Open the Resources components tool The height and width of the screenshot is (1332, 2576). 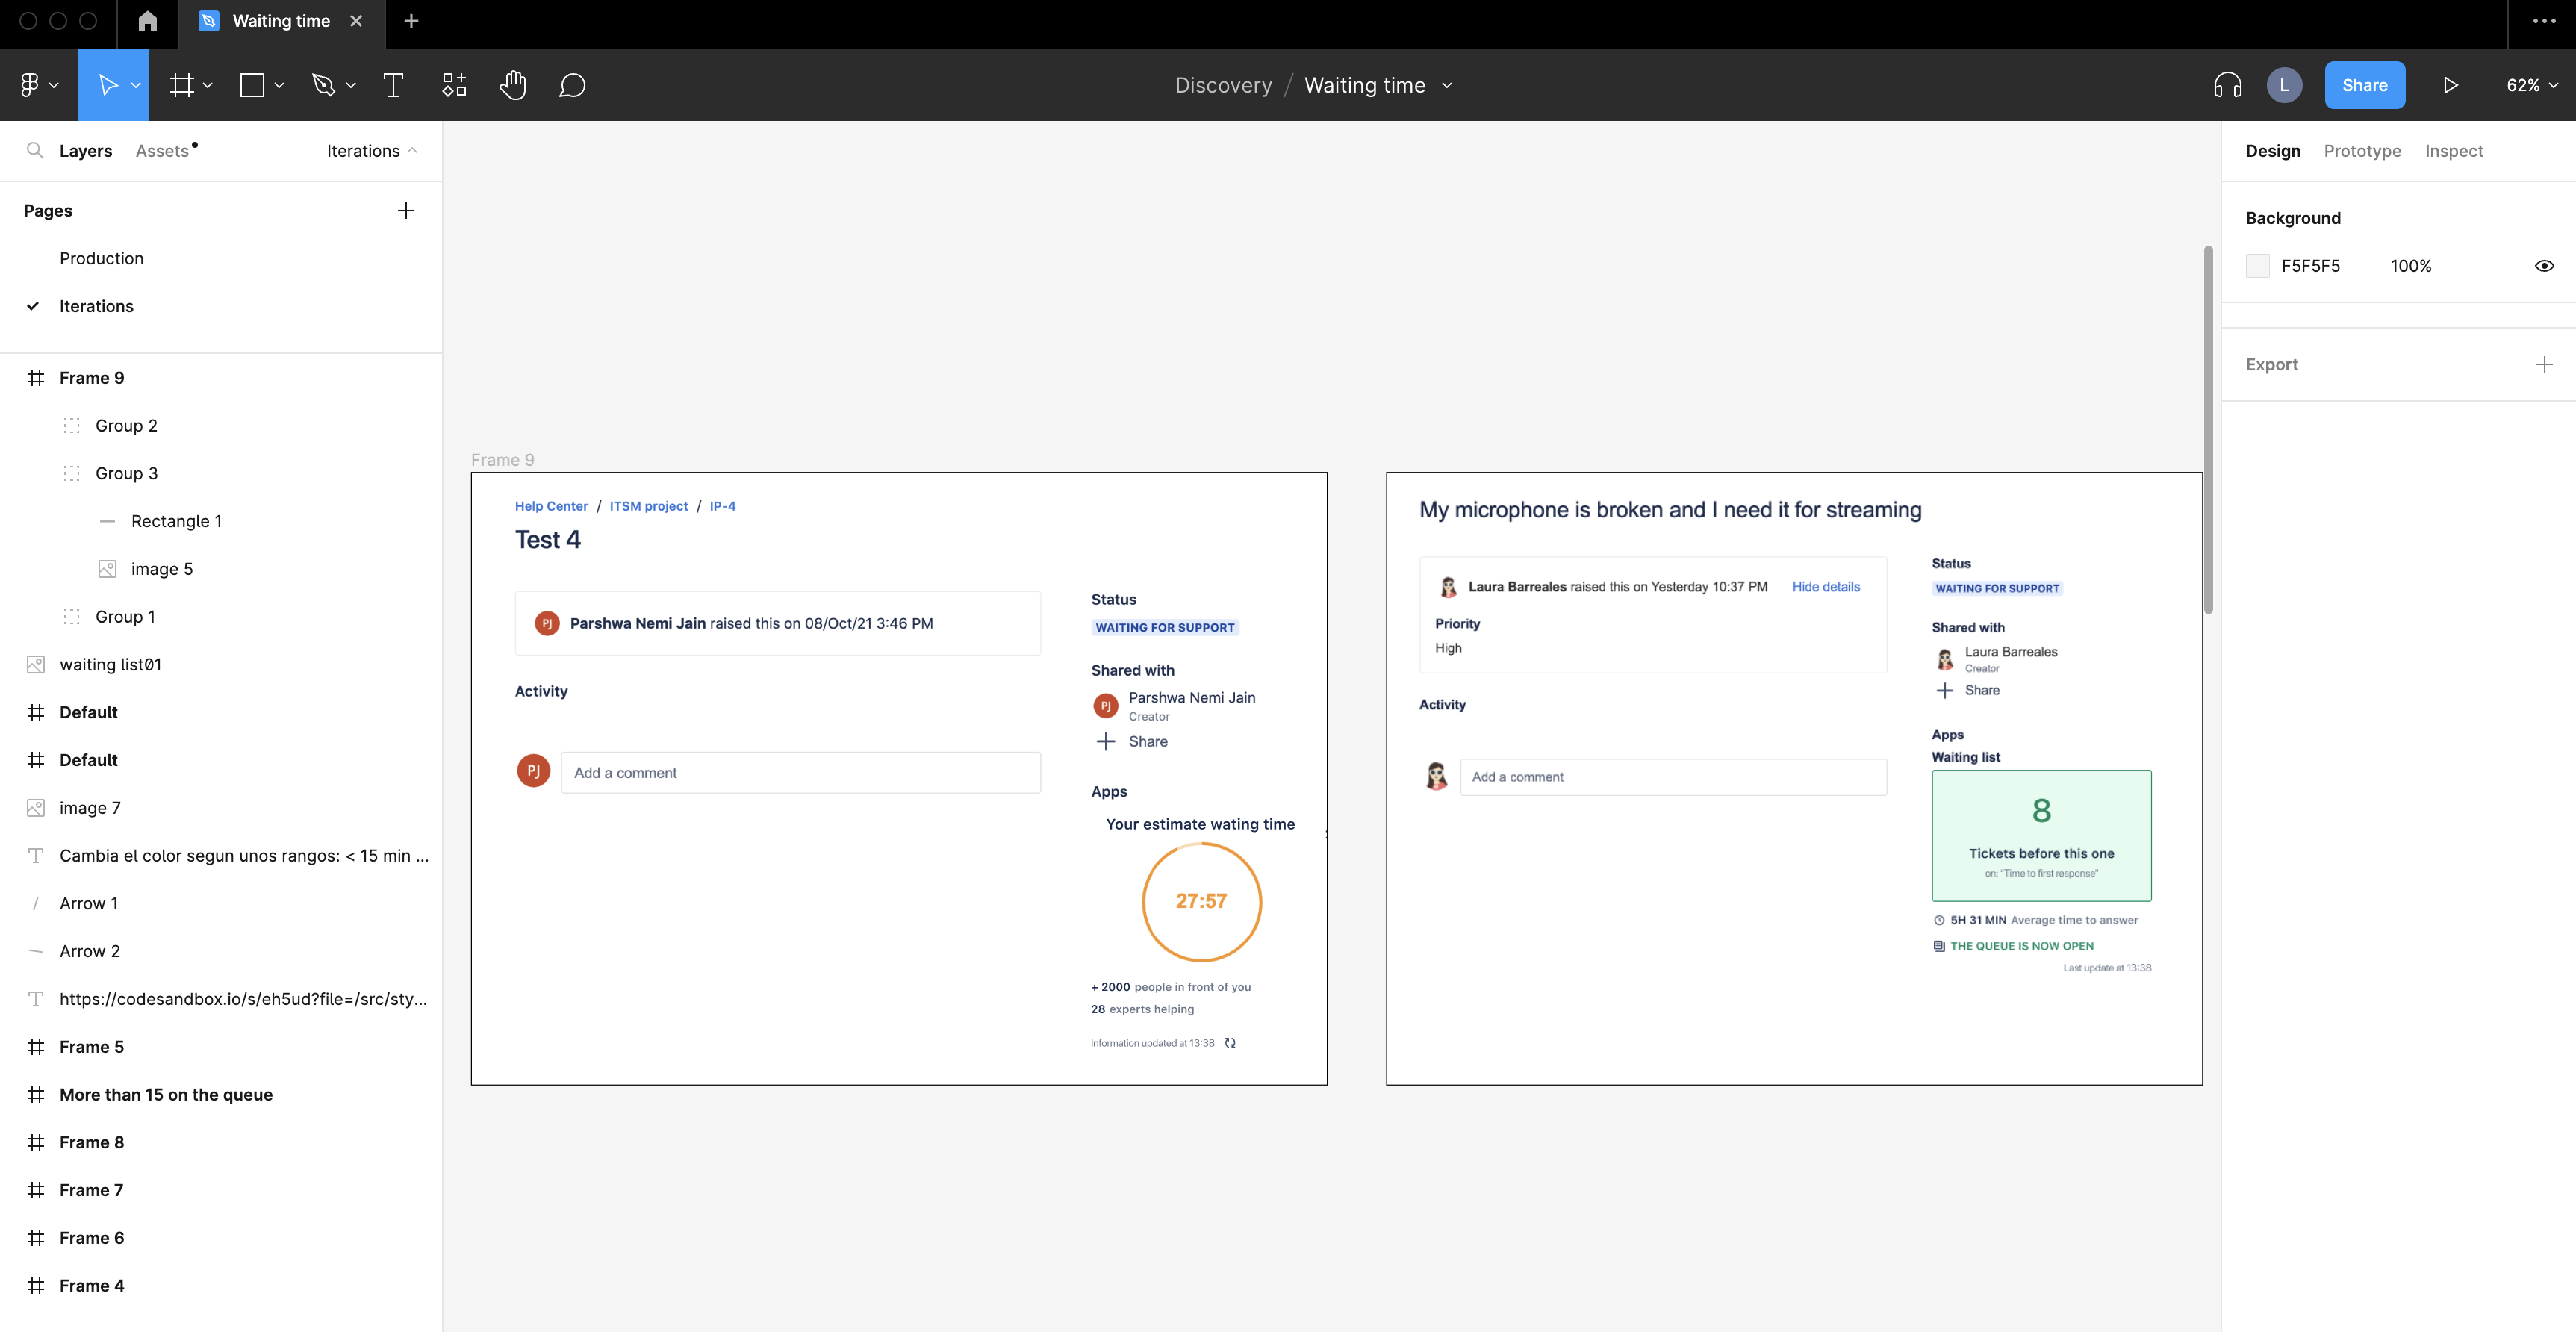pyautogui.click(x=454, y=85)
